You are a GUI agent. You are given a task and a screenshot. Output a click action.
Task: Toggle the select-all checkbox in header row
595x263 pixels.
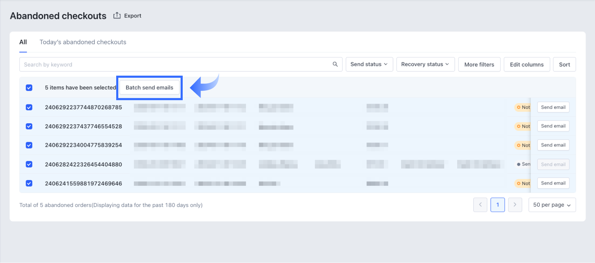tap(29, 88)
